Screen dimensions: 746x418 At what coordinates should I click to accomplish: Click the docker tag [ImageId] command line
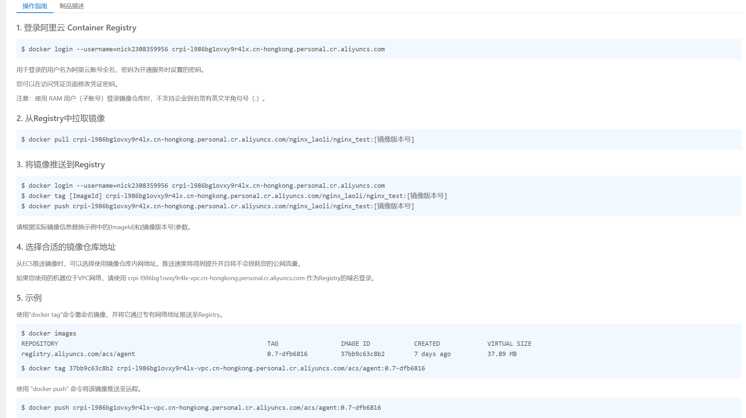point(234,196)
